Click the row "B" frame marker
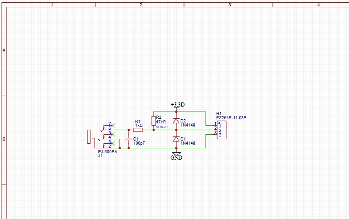The height and width of the screenshot is (219, 349). tap(4, 139)
